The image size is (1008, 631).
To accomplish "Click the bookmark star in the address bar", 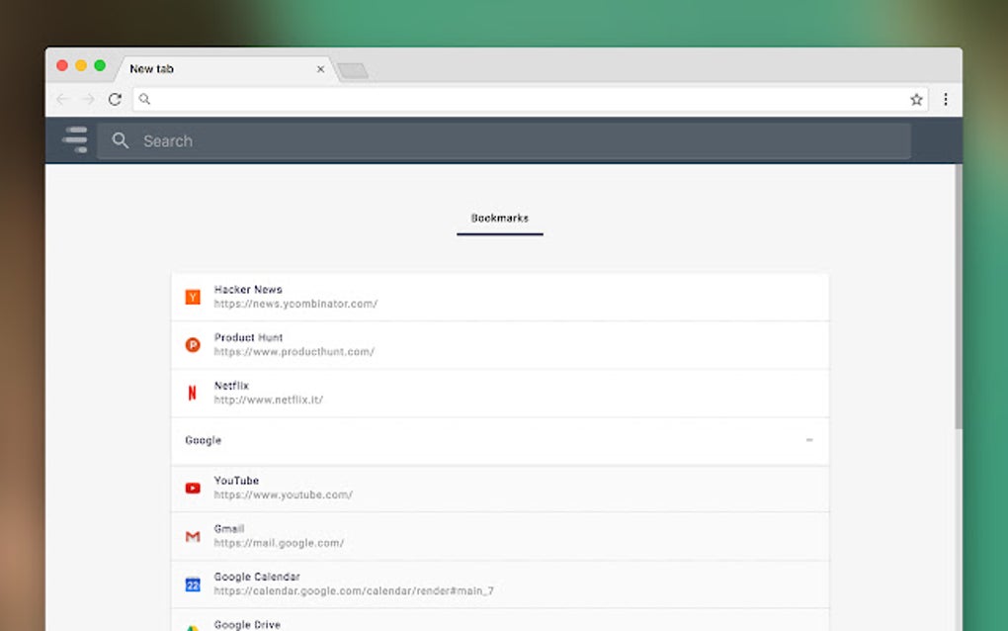I will (916, 99).
